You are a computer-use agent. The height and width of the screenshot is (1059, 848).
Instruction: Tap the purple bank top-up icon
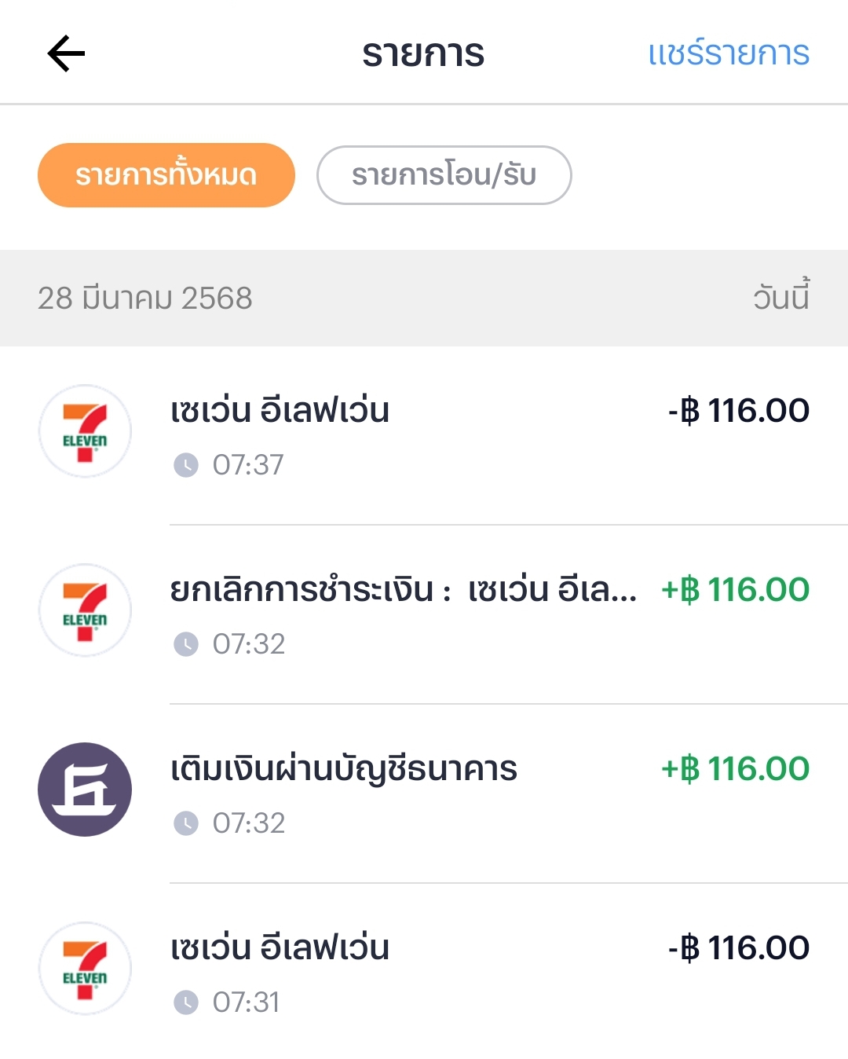(x=85, y=790)
